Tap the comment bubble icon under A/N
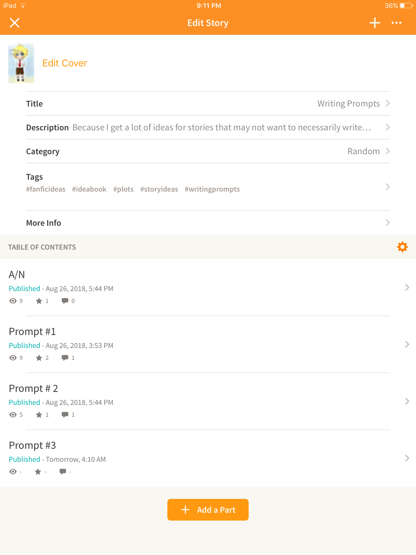The width and height of the screenshot is (416, 555). pyautogui.click(x=65, y=301)
